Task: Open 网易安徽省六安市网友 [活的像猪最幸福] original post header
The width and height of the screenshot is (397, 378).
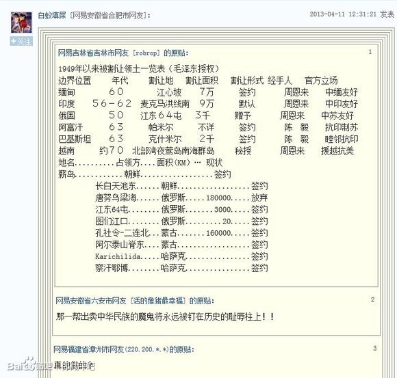Action: tap(135, 301)
